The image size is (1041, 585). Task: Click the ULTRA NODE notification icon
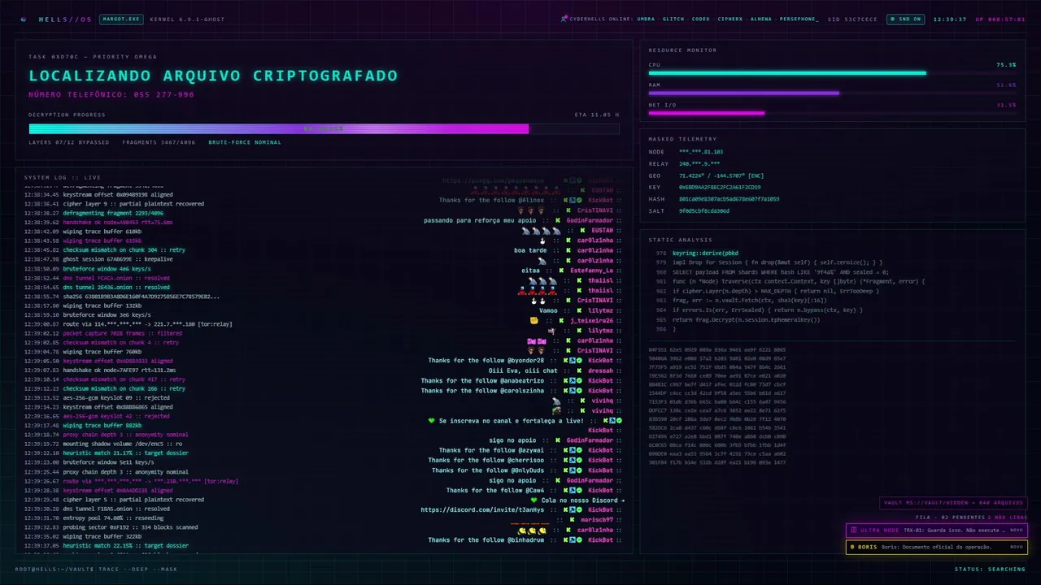pyautogui.click(x=853, y=531)
